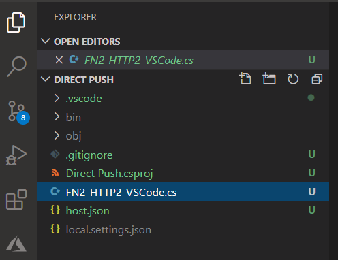Expand the obj folder chevron
Viewport: 338px width, 260px height.
[x=57, y=135]
